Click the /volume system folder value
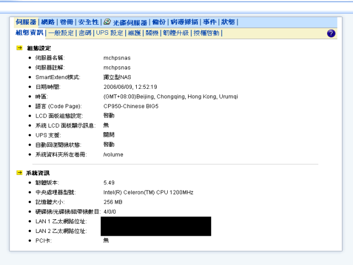353x265 pixels. pyautogui.click(x=113, y=155)
